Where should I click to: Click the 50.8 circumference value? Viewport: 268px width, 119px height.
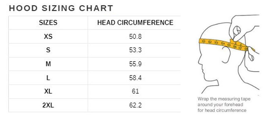135,37
